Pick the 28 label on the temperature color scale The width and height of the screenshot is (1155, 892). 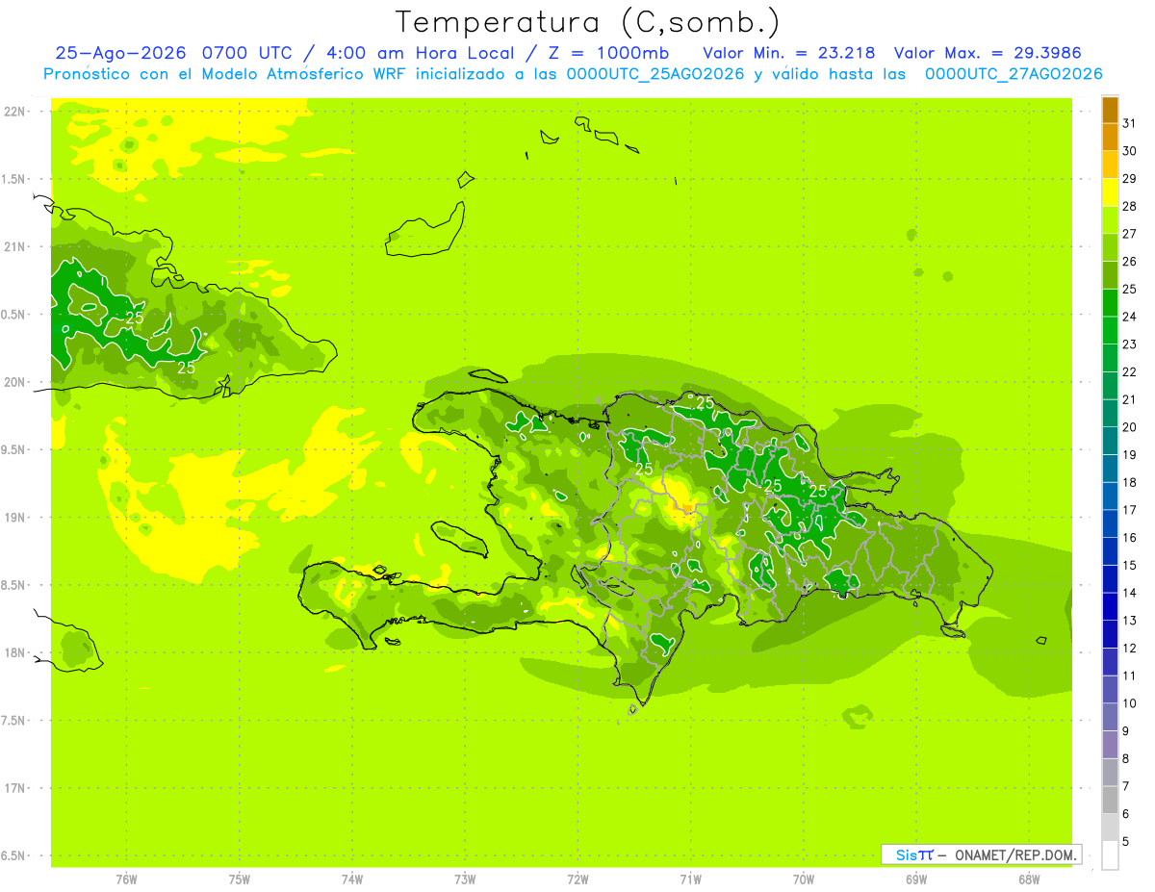(x=1129, y=206)
